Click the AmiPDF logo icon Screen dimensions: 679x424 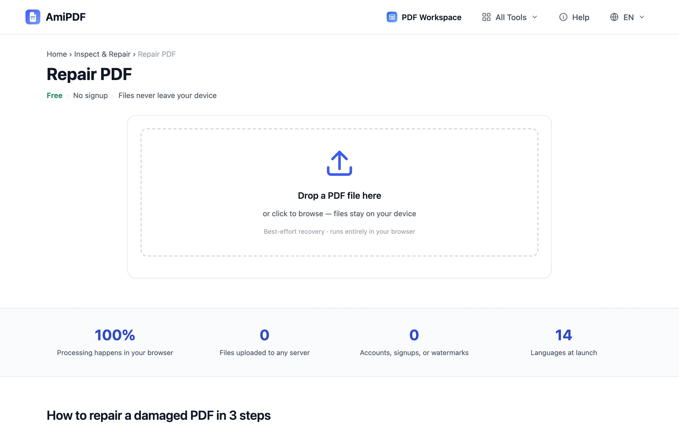33,17
